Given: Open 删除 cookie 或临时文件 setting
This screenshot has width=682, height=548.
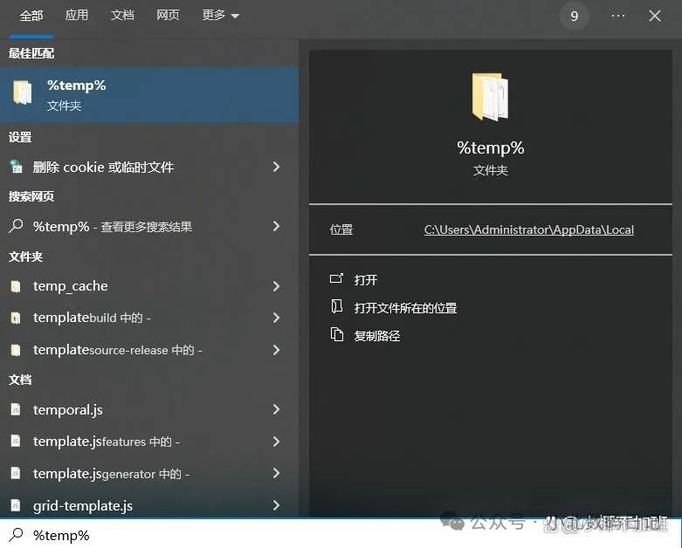Looking at the screenshot, I should coord(149,167).
